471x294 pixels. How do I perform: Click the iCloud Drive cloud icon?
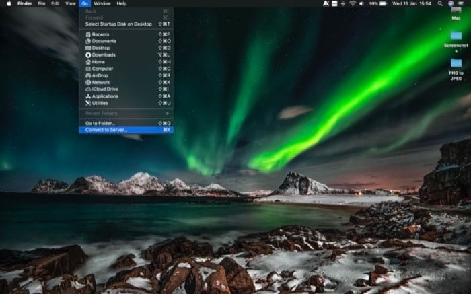point(88,89)
